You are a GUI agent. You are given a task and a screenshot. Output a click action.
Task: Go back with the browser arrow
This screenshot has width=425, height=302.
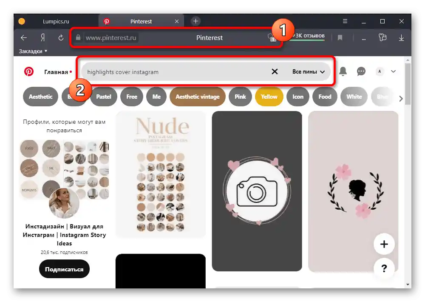pyautogui.click(x=24, y=37)
